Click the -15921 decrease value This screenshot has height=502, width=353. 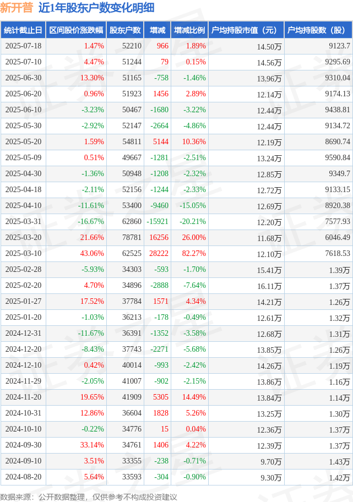[x=158, y=221]
